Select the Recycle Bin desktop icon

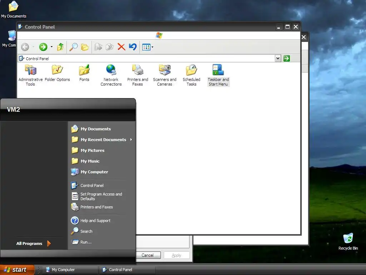coord(348,242)
